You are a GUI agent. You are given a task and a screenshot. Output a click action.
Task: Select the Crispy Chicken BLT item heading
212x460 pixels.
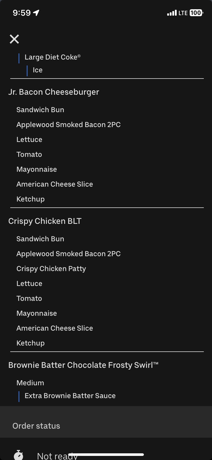[45, 221]
